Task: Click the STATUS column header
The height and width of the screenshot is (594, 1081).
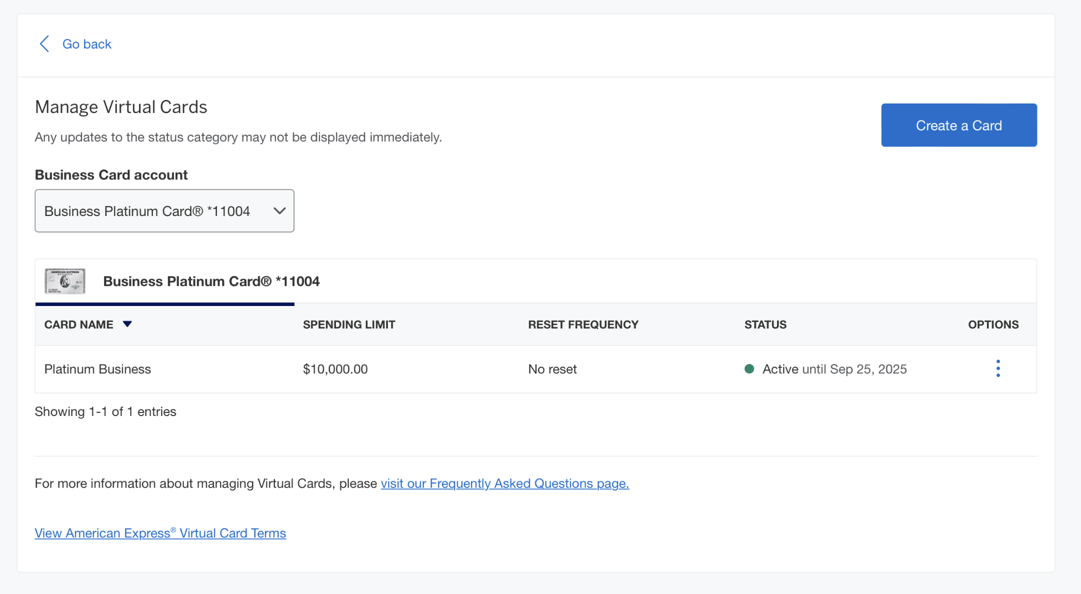Action: (765, 324)
